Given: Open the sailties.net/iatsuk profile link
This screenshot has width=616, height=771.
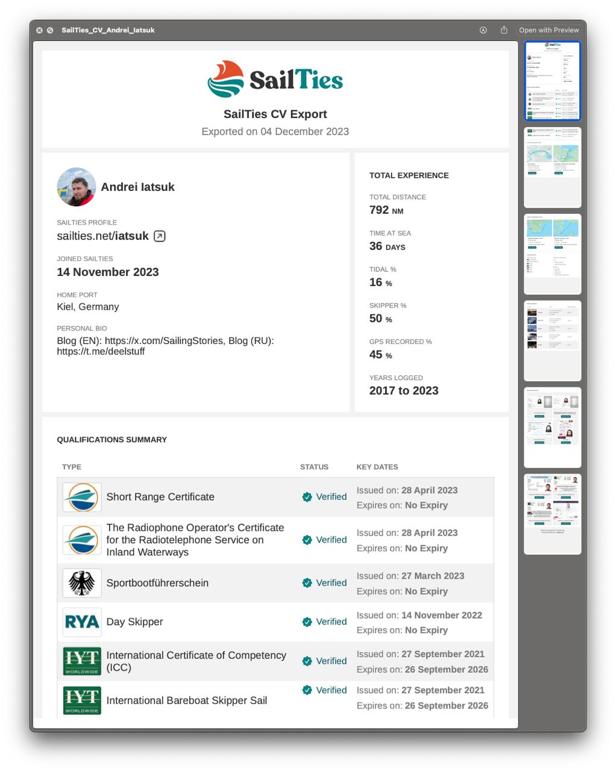Looking at the screenshot, I should 103,236.
